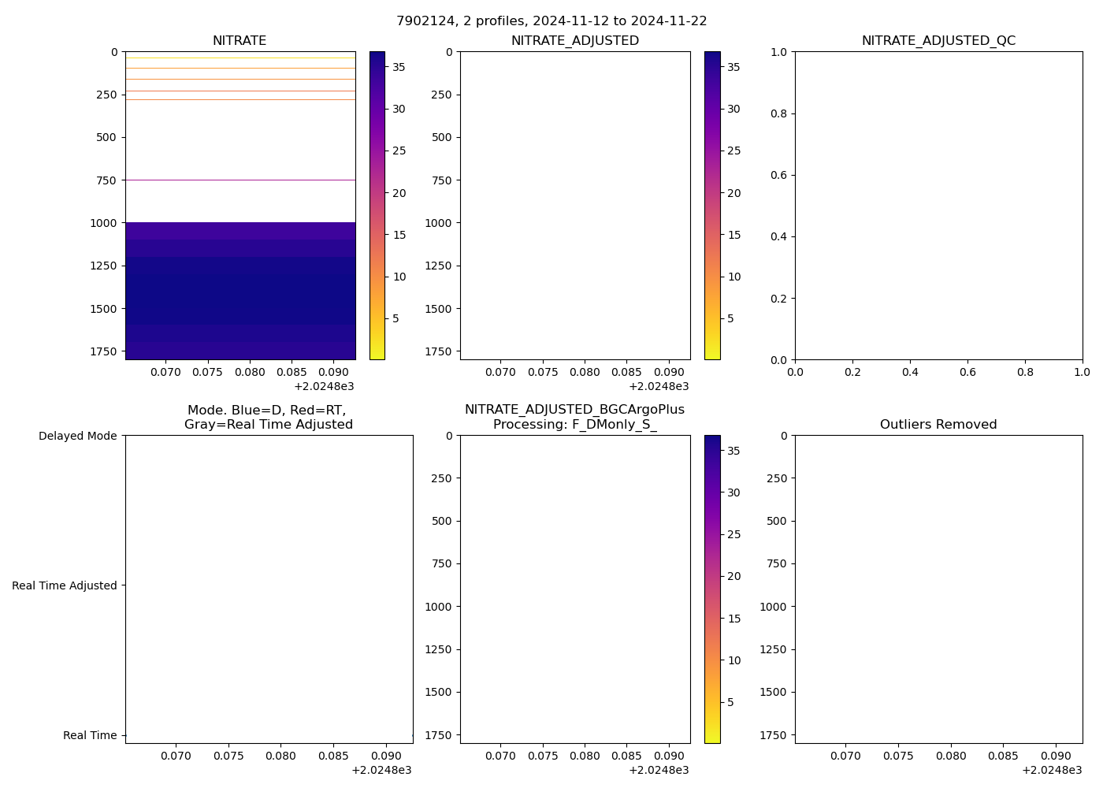
Task: Click the magenta line at depth 750
Action: point(240,180)
